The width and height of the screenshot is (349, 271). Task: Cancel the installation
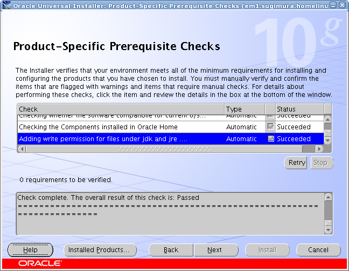tap(318, 250)
